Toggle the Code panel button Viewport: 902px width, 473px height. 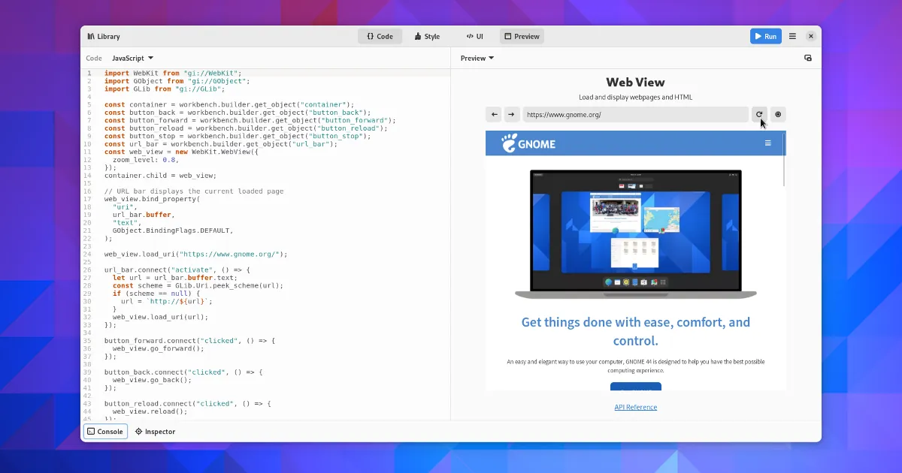point(380,36)
